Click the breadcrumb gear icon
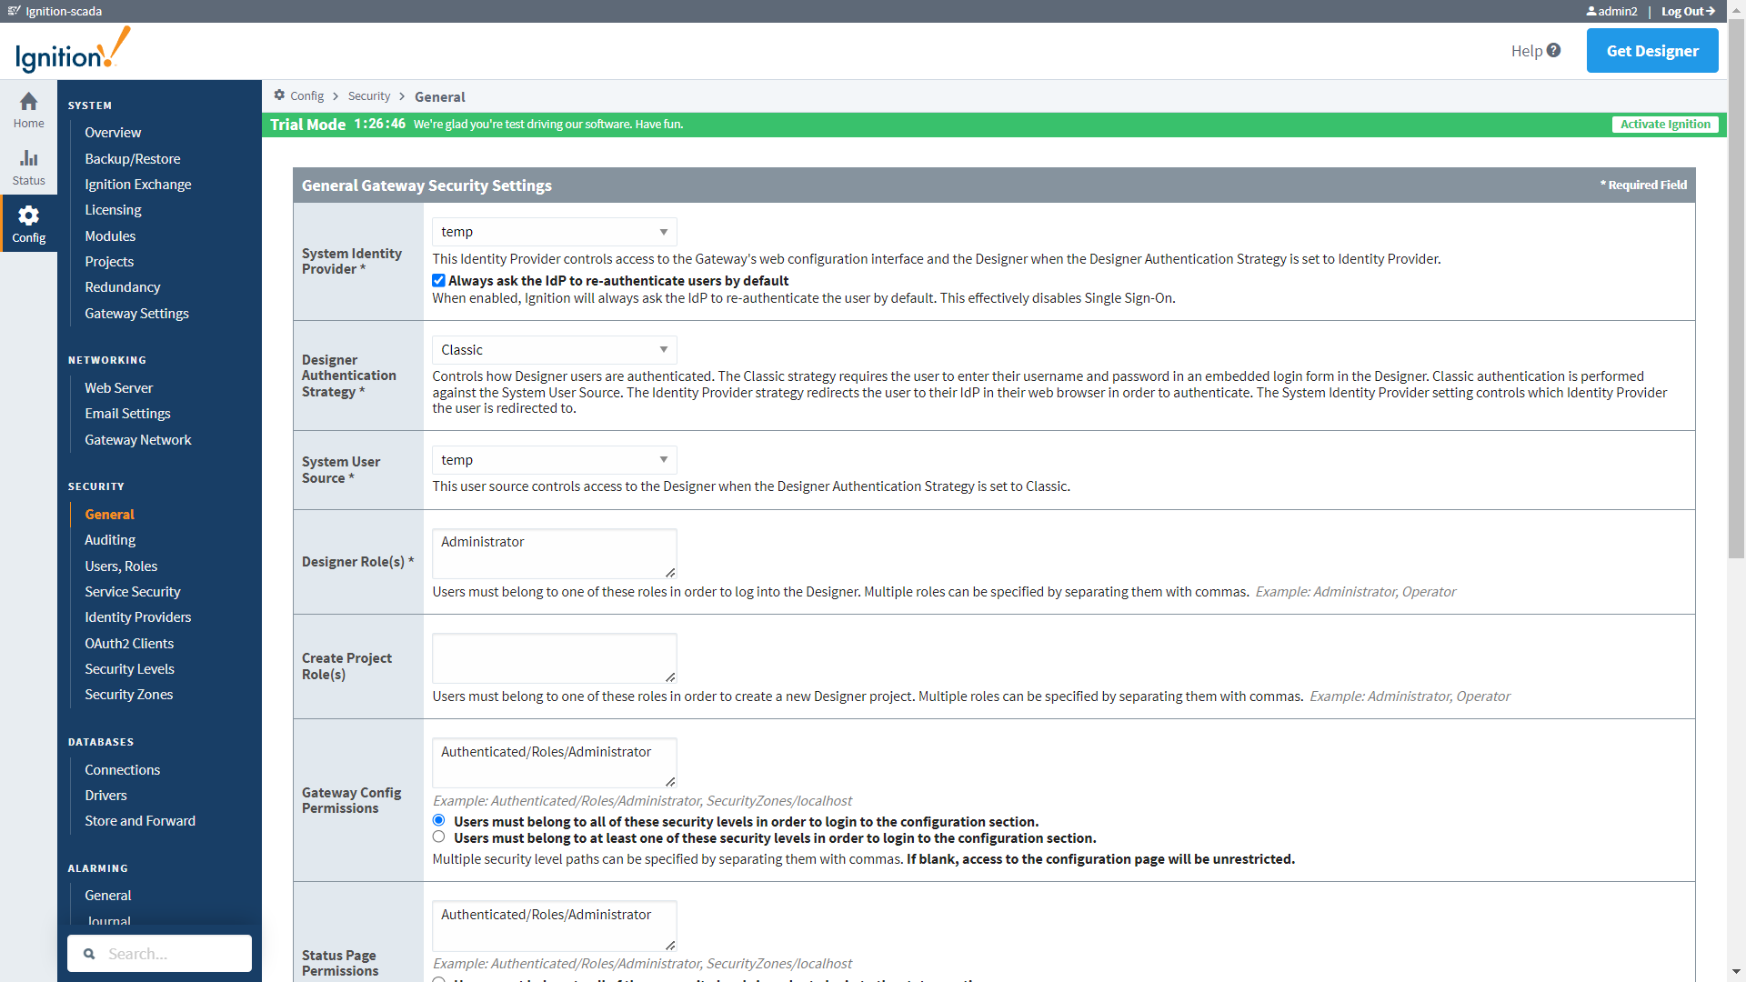Screen dimensions: 1746x982 pos(279,95)
